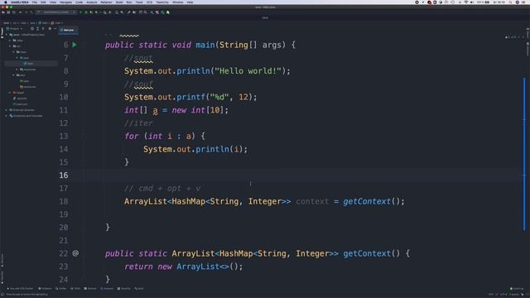Open the Navigate menu
This screenshot has height=298, width=530.
click(x=65, y=2)
